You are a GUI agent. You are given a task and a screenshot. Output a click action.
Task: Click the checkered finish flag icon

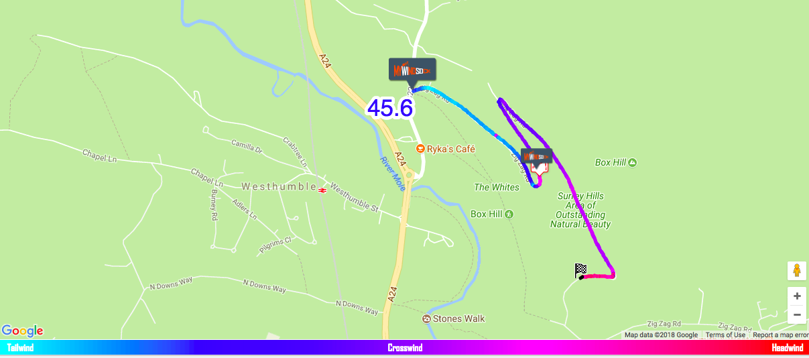click(x=580, y=270)
